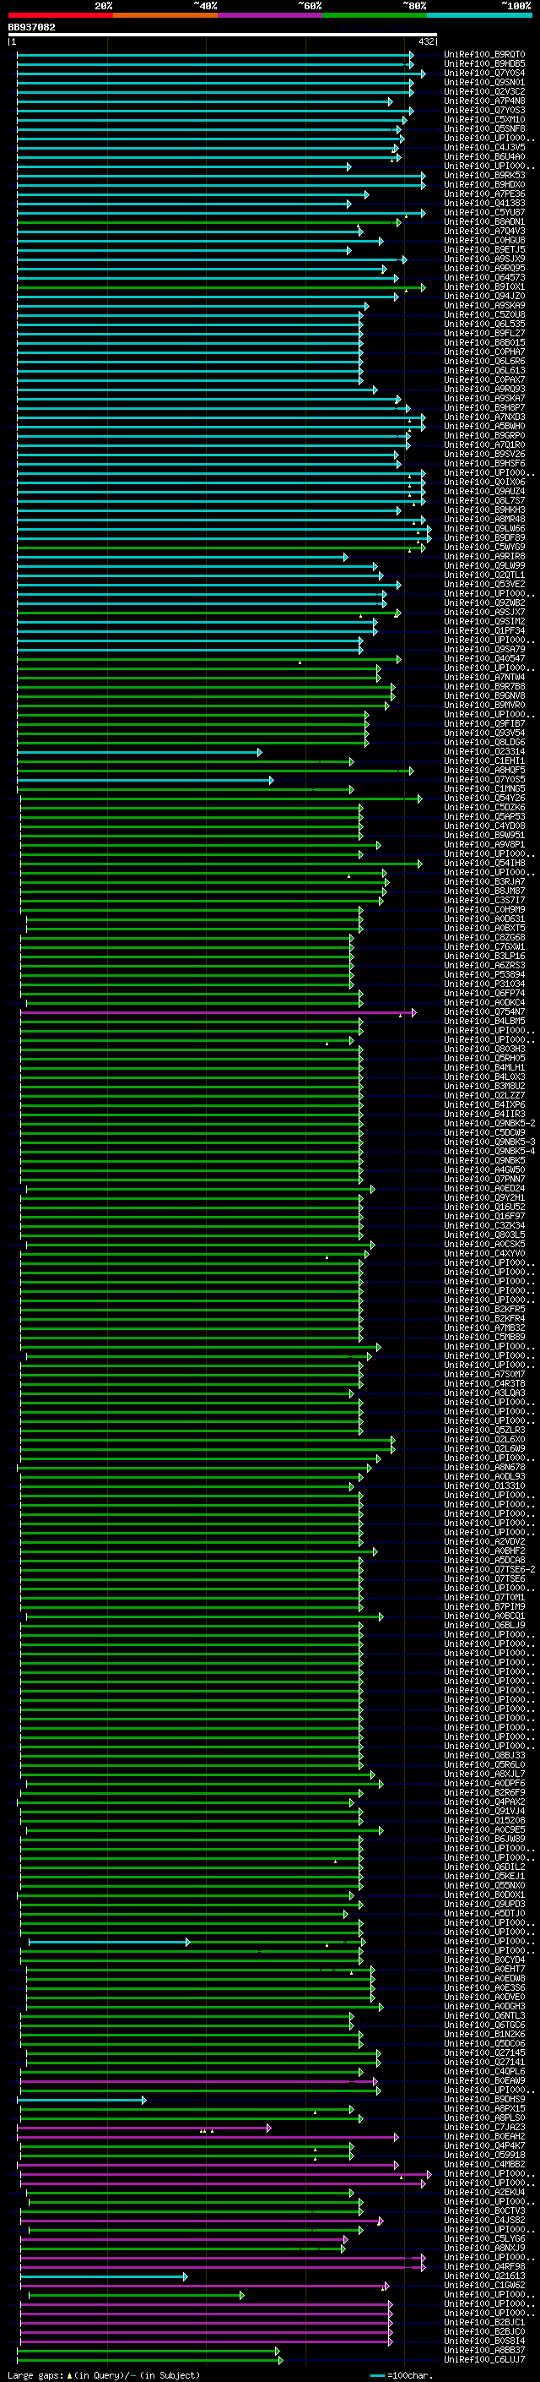540x2382 pixels.
Task: Click the label UniRef100_C1EHI1
Action: point(484,761)
